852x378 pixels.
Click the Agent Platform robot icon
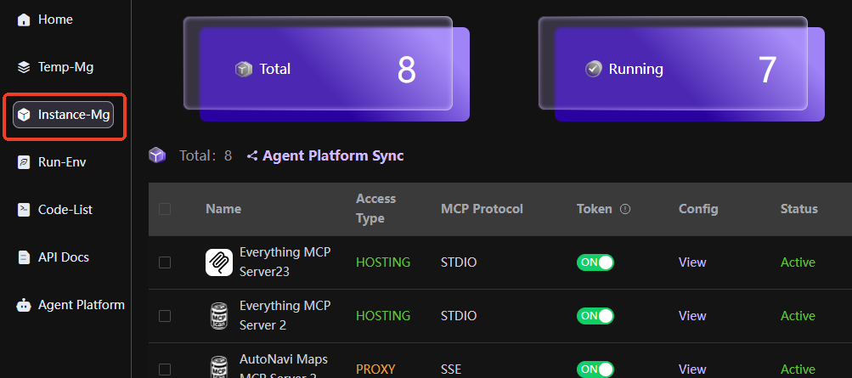(24, 305)
